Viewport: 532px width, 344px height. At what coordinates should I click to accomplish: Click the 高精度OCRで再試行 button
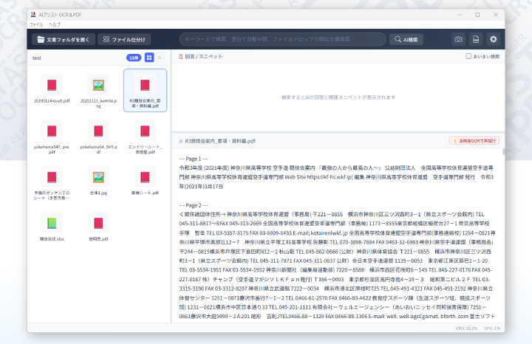click(x=474, y=140)
